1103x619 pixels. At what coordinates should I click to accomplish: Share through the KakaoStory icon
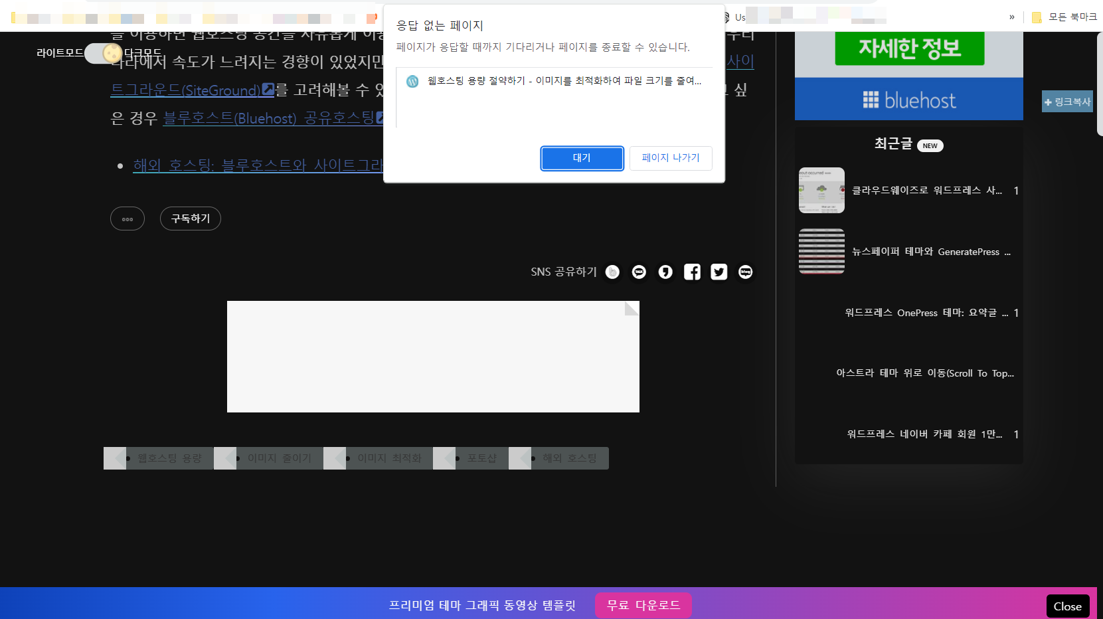click(x=665, y=272)
